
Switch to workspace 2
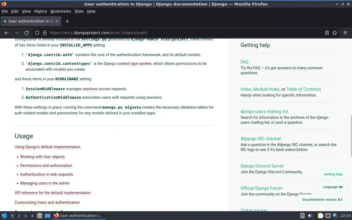coord(19,216)
